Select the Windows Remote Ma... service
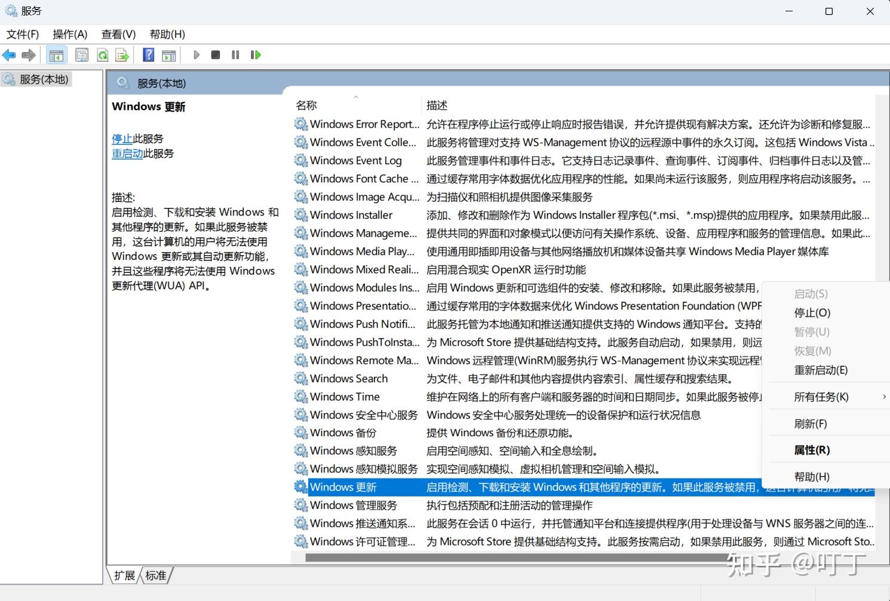Screen dimensions: 890x601 [x=364, y=361]
